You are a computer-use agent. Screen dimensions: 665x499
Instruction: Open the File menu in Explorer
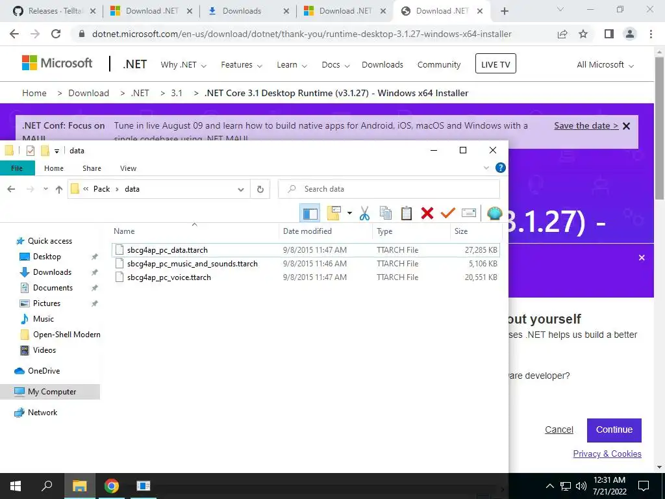point(17,168)
